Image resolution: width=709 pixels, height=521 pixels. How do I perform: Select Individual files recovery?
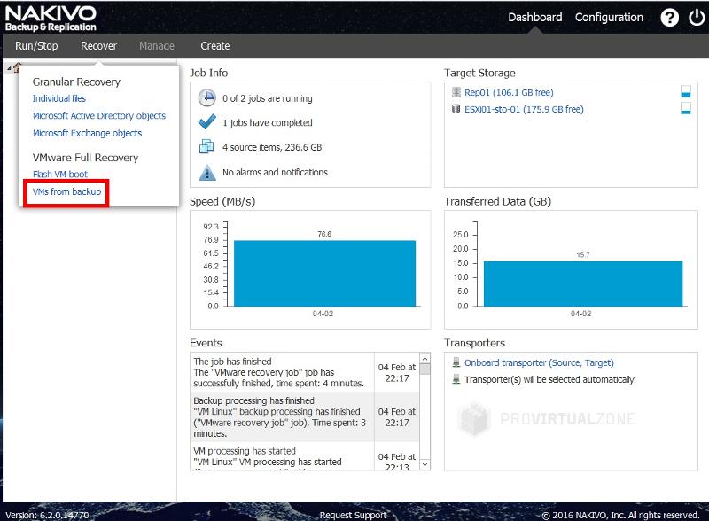pos(58,98)
